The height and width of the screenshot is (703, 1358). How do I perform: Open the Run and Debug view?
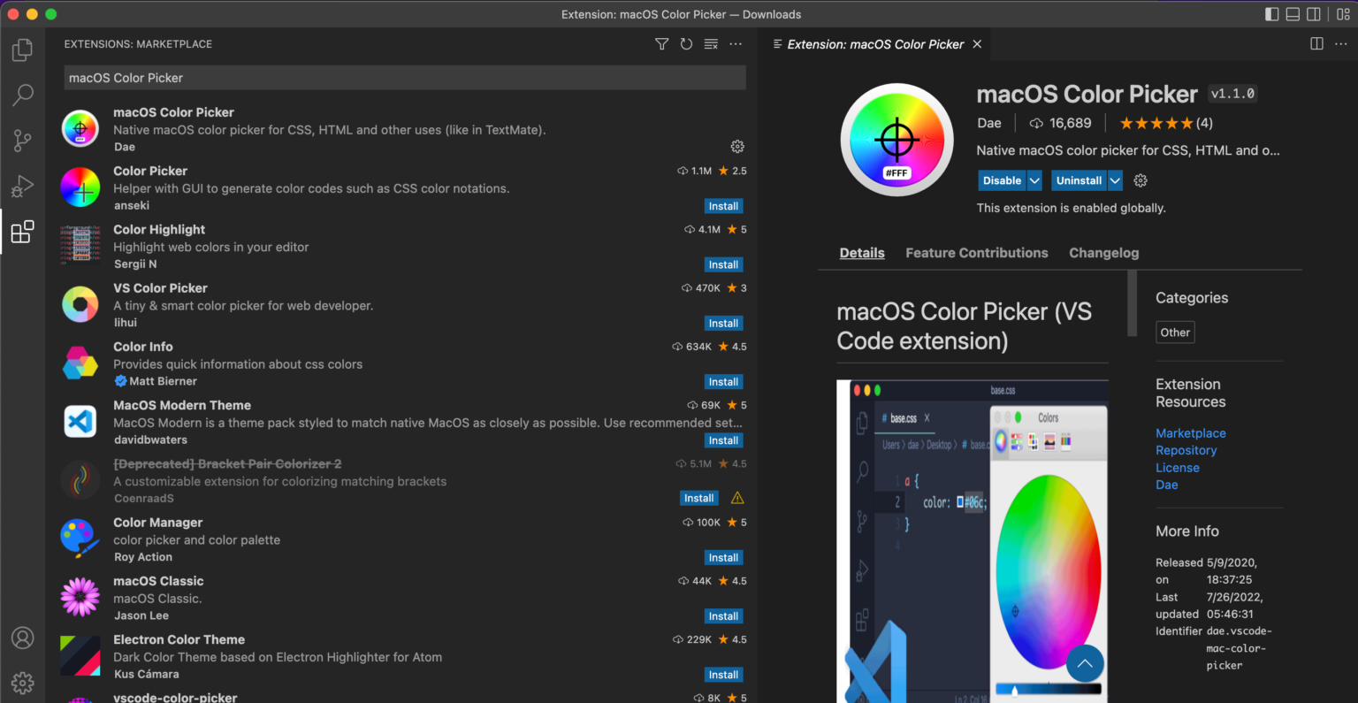[22, 186]
